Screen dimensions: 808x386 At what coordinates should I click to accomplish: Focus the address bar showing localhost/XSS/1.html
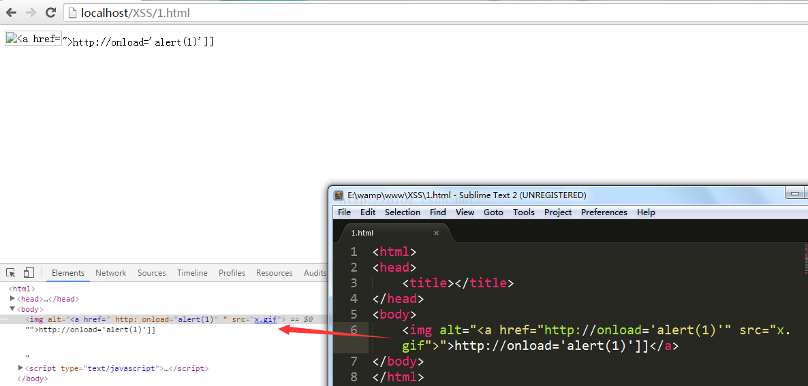coord(435,13)
